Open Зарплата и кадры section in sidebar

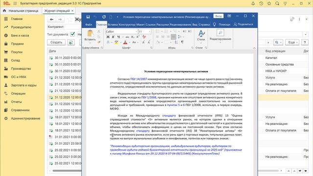click(x=23, y=85)
